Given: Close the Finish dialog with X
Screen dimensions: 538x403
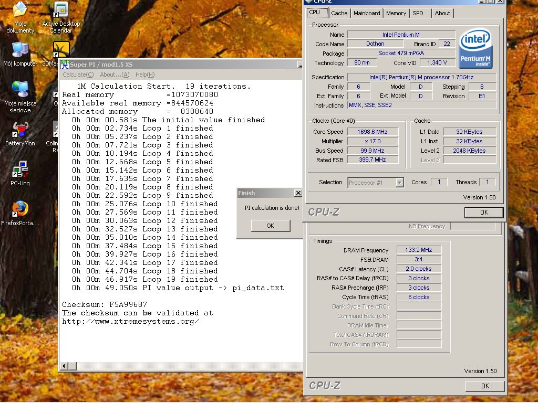Looking at the screenshot, I should [x=298, y=193].
